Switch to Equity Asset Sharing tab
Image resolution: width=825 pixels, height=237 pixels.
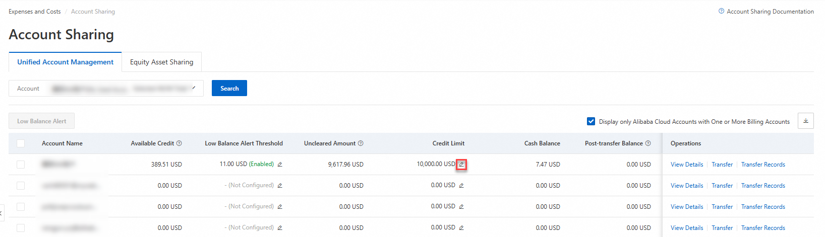tap(161, 62)
